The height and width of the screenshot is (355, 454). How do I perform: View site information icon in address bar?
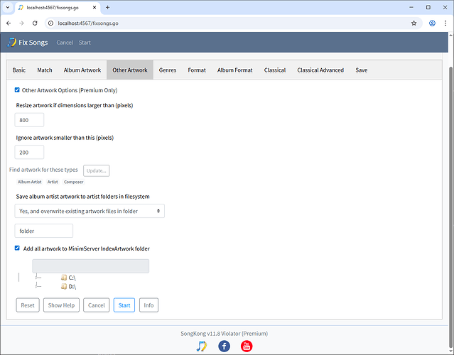[x=50, y=23]
